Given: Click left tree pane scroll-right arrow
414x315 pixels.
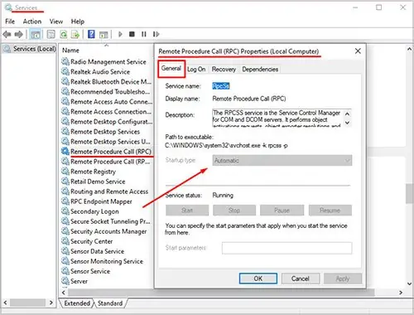Looking at the screenshot, I should (x=51, y=303).
